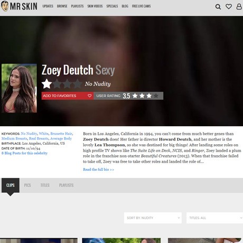Open the Specials menu
Image resolution: width=243 pixels, height=243 pixels.
click(x=112, y=6)
